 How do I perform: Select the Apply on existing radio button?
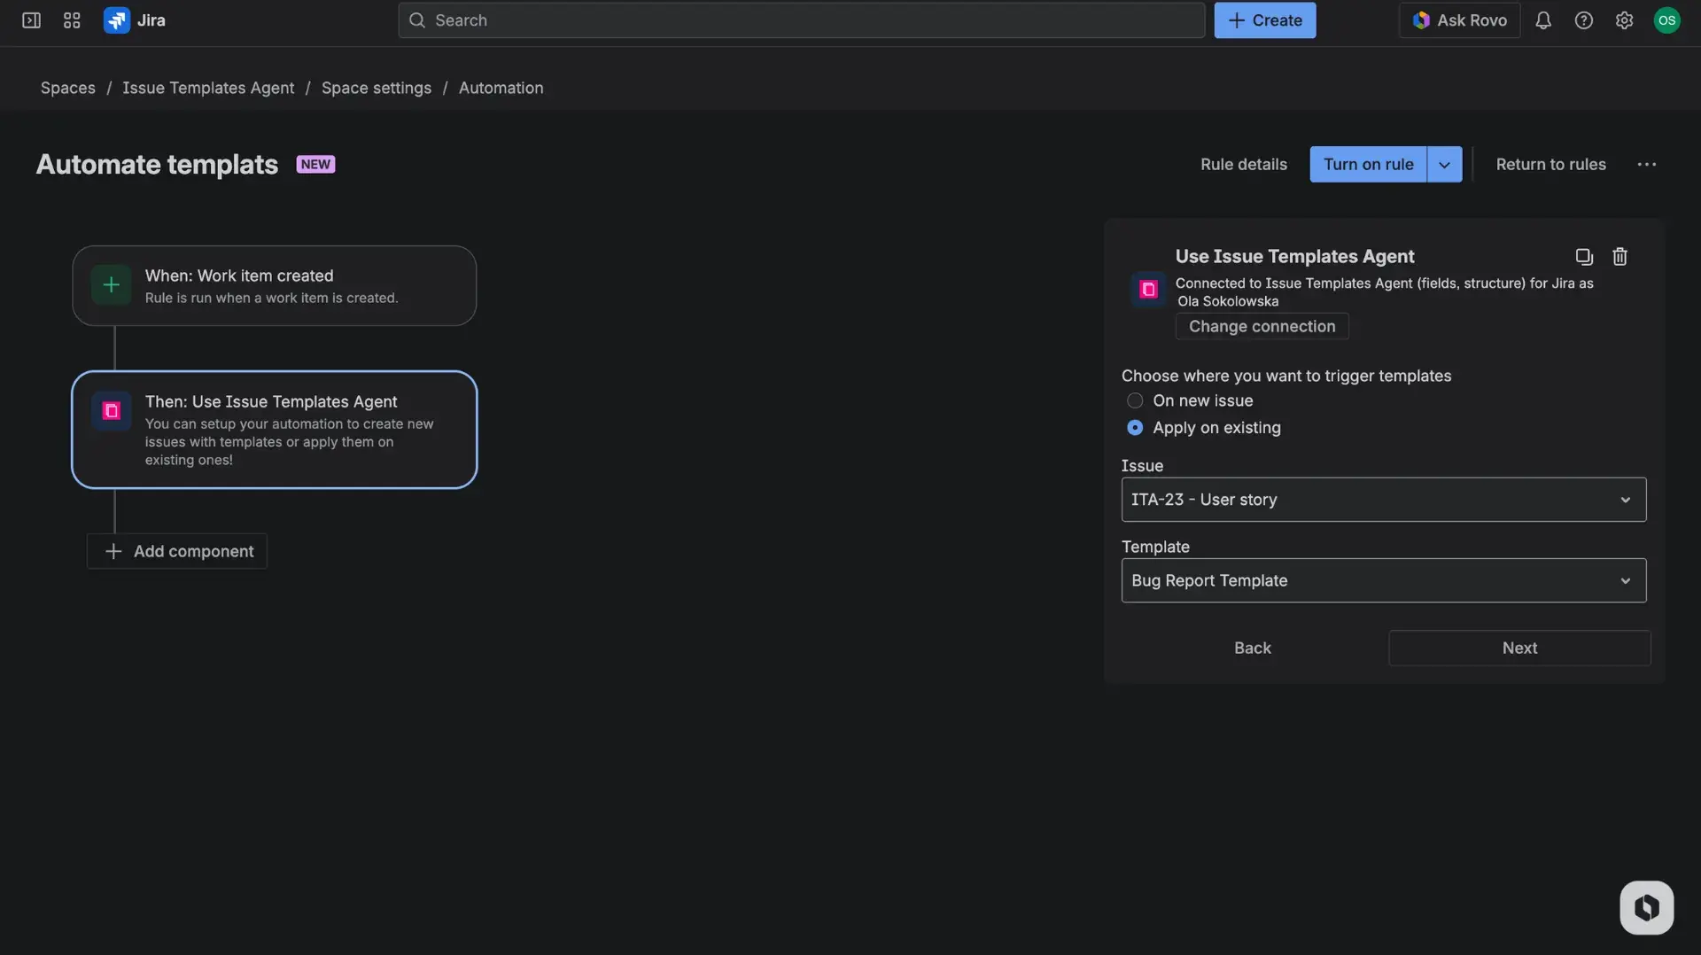1135,428
